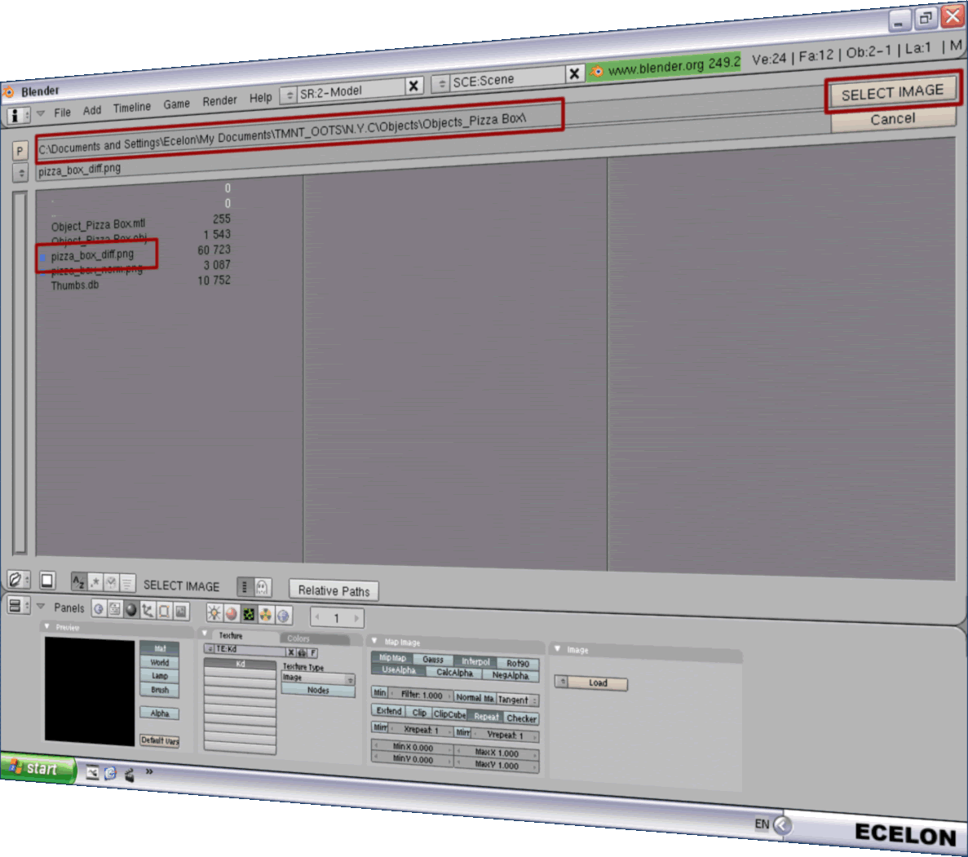Click the parent directory P button
This screenshot has height=857, width=968.
coord(20,151)
